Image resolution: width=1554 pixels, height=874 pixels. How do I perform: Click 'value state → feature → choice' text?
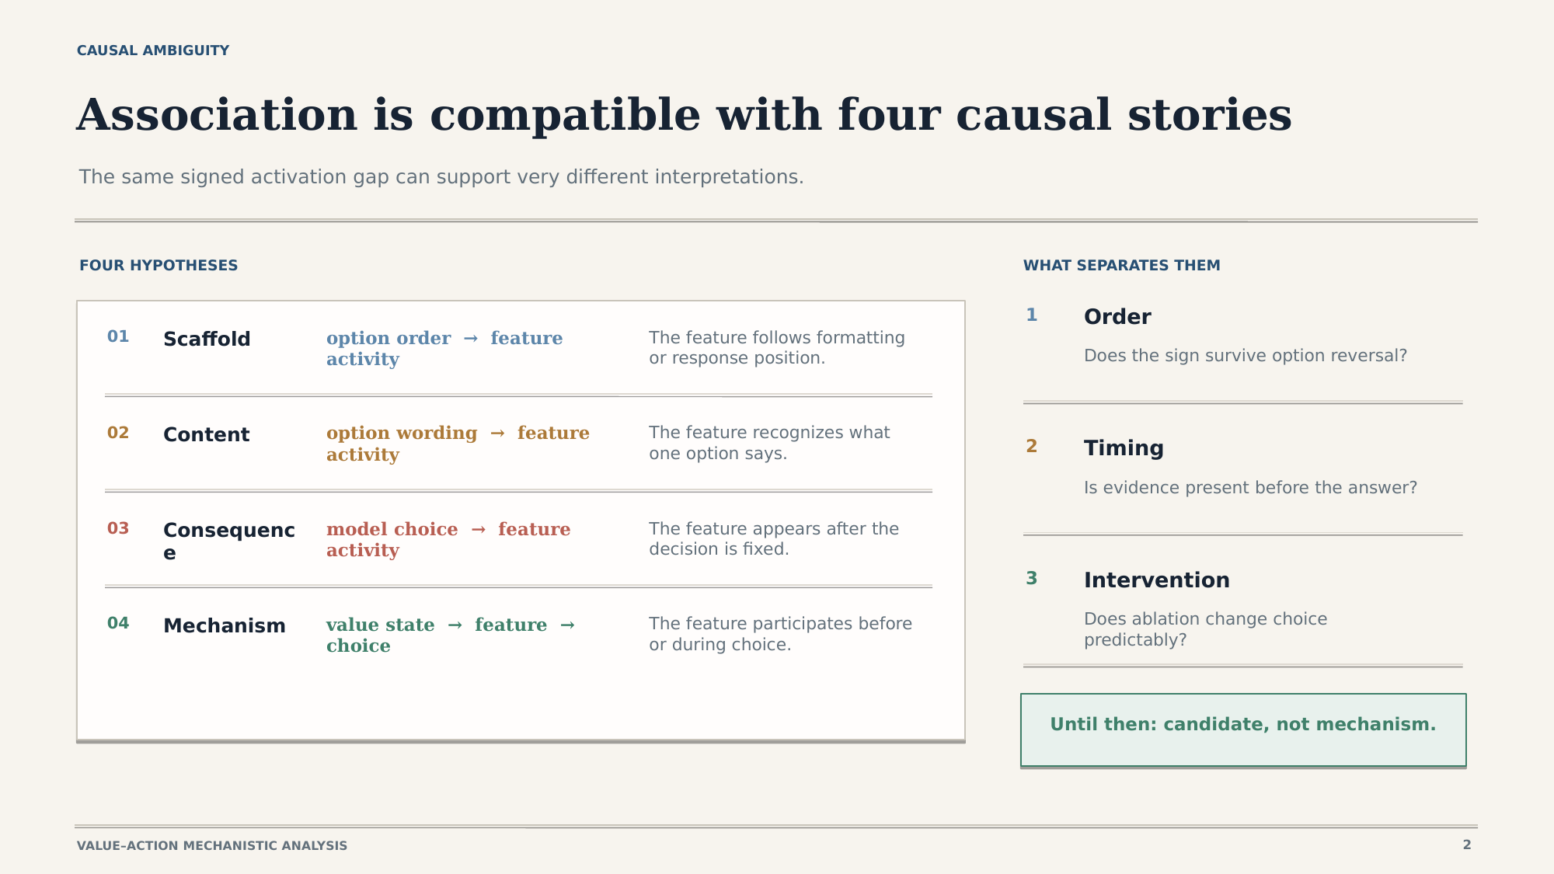coord(451,635)
